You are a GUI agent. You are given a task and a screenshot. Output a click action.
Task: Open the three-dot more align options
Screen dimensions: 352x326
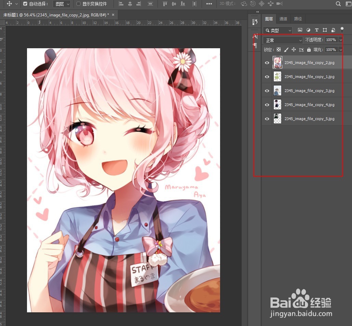pyautogui.click(x=209, y=4)
